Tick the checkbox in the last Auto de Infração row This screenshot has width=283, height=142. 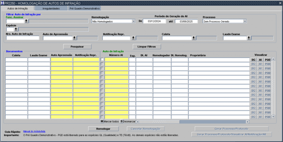(x=102, y=117)
